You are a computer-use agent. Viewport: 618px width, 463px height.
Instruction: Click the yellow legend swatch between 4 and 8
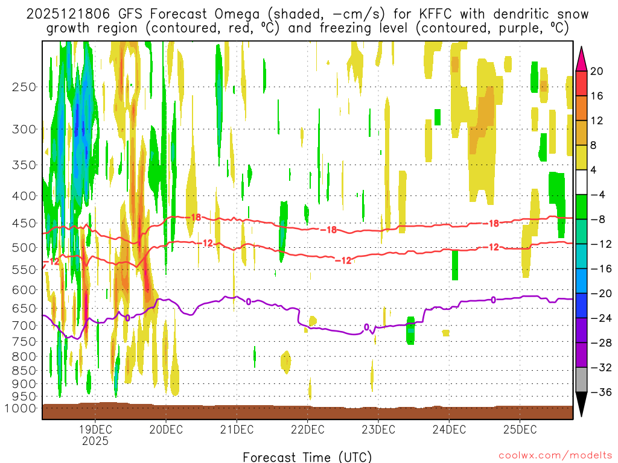click(581, 157)
